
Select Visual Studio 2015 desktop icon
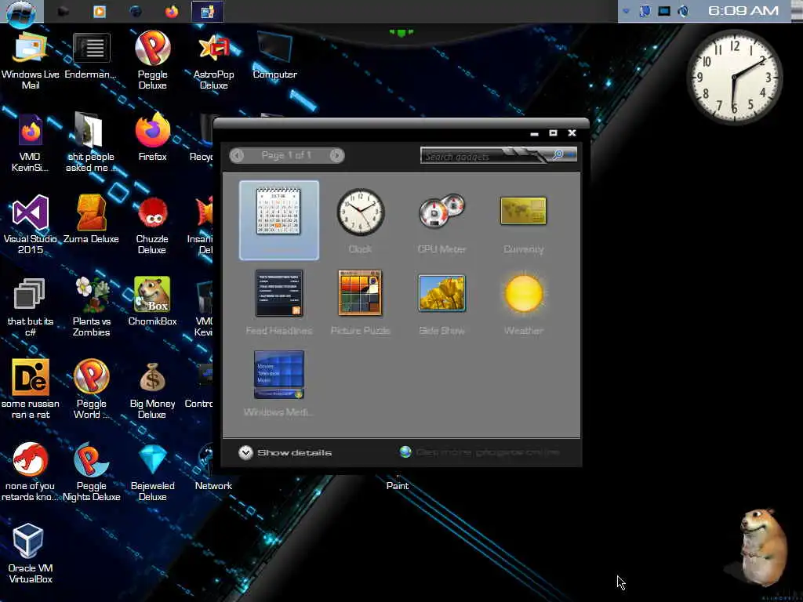point(31,225)
